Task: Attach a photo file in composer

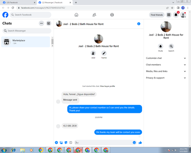Action: (61, 143)
